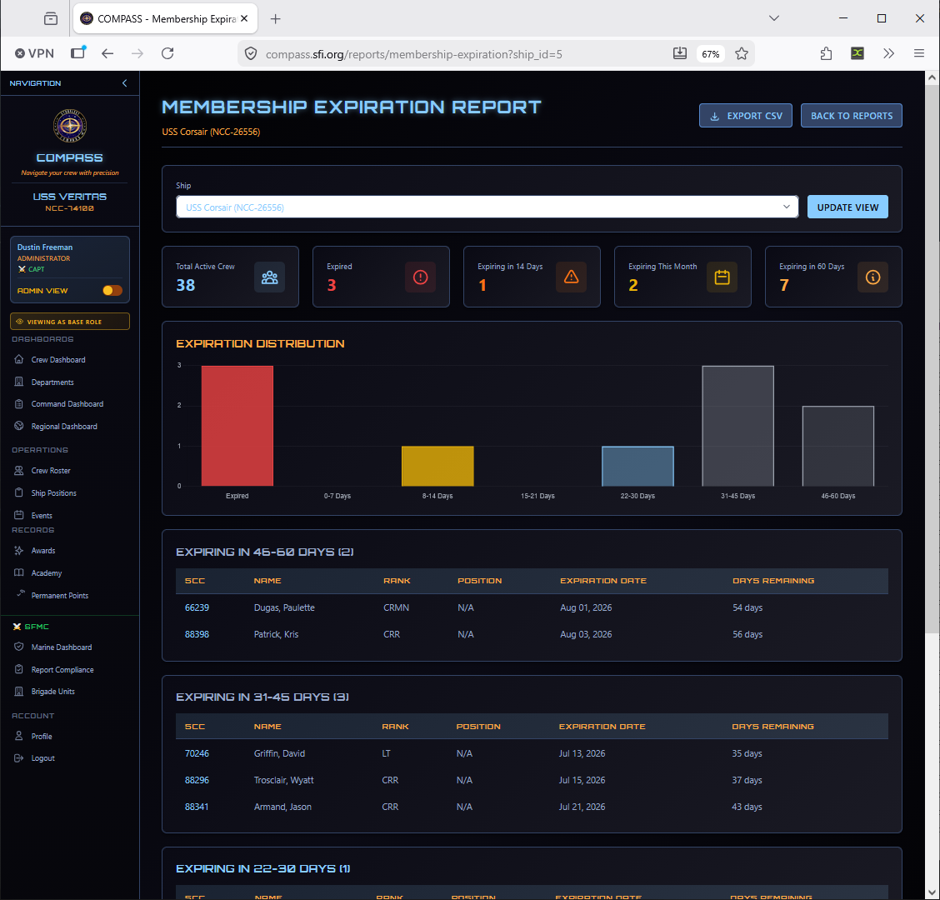This screenshot has width=940, height=900.
Task: Click the Permanent Points icon
Action: [x=20, y=593]
